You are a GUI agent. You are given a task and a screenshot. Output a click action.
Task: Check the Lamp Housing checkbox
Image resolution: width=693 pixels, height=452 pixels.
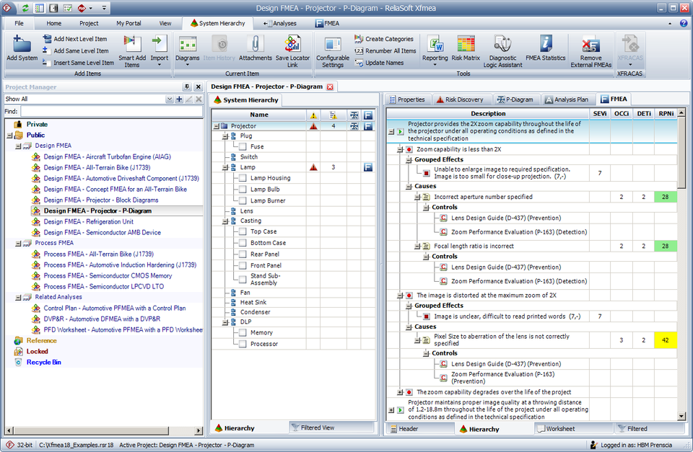tap(243, 178)
